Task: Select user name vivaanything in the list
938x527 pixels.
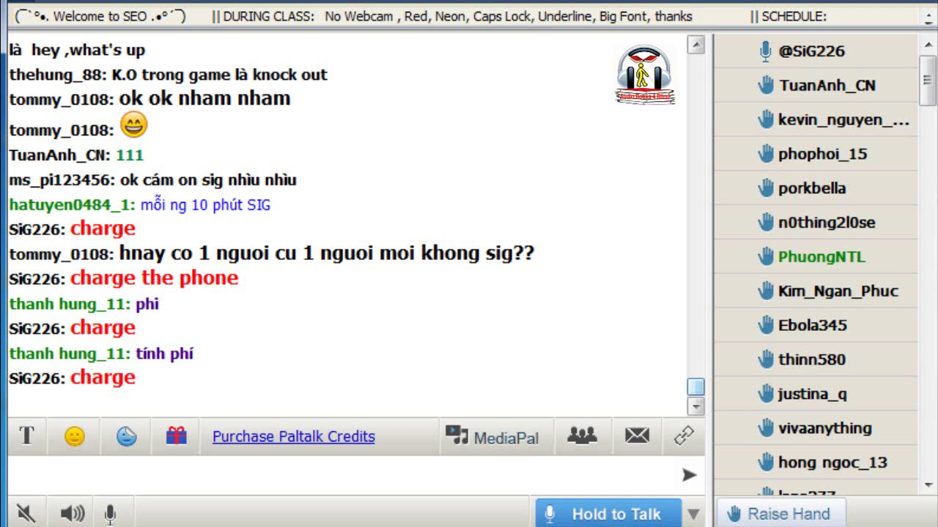Action: pos(825,428)
